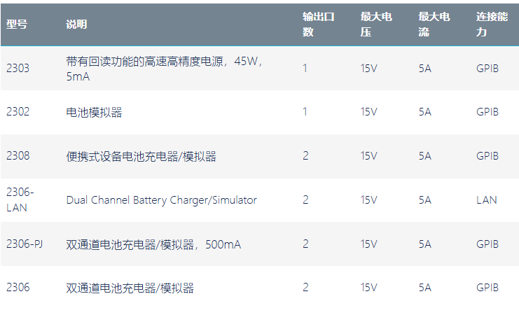
Task: Select model number 2302
Action: pyautogui.click(x=18, y=112)
